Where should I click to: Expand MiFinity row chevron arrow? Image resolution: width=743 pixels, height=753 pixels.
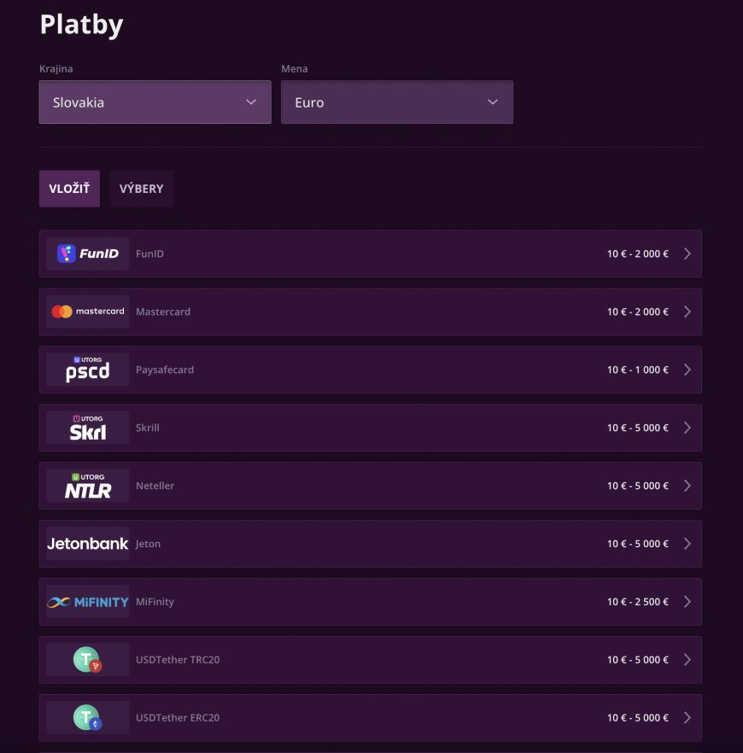click(x=687, y=602)
